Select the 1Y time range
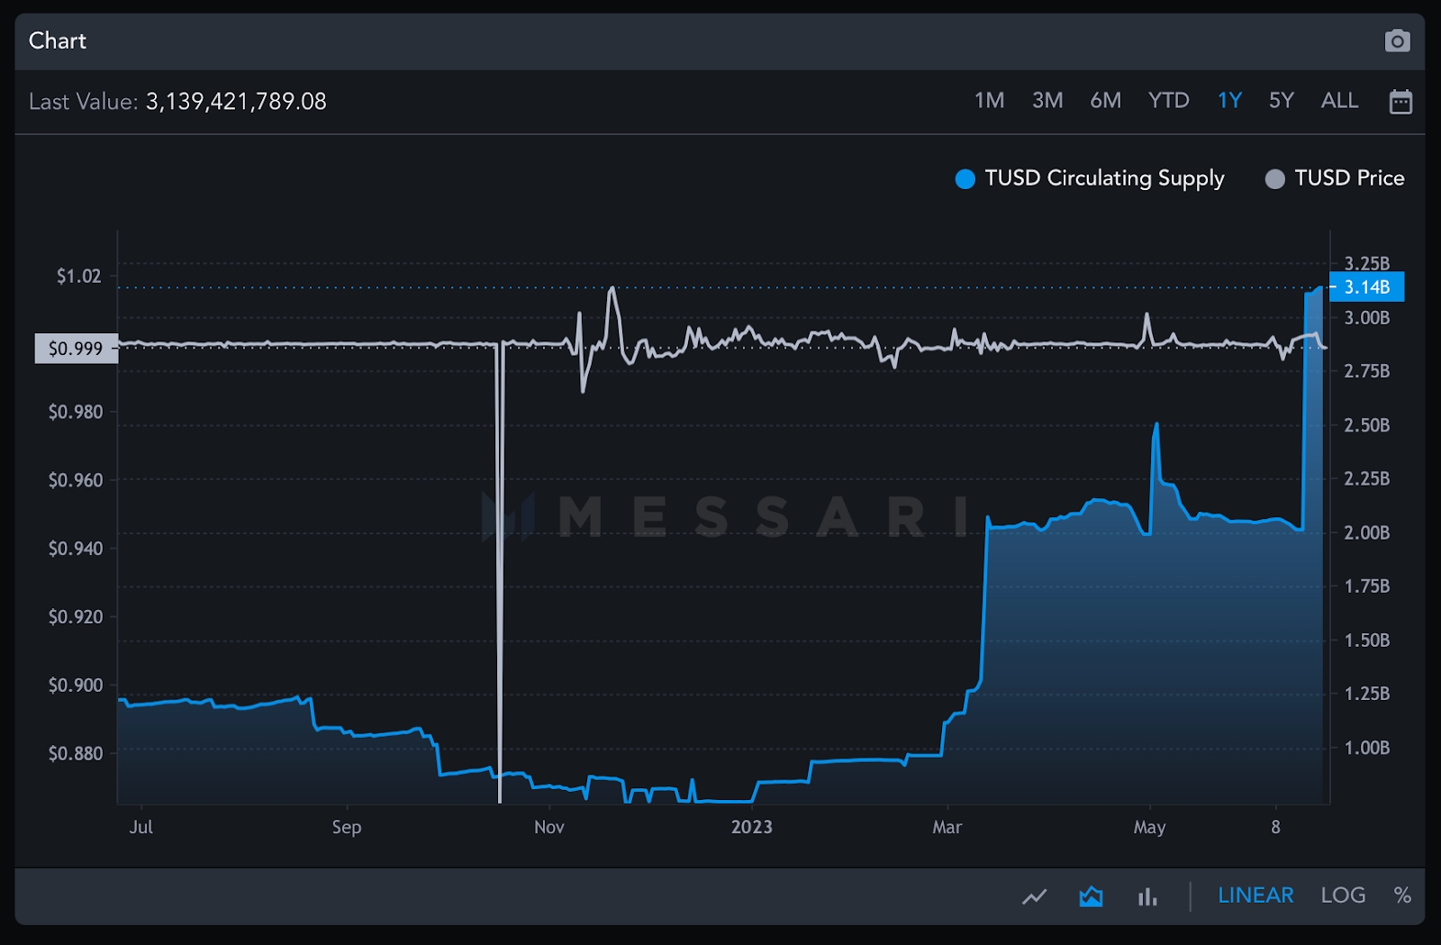 click(1229, 100)
